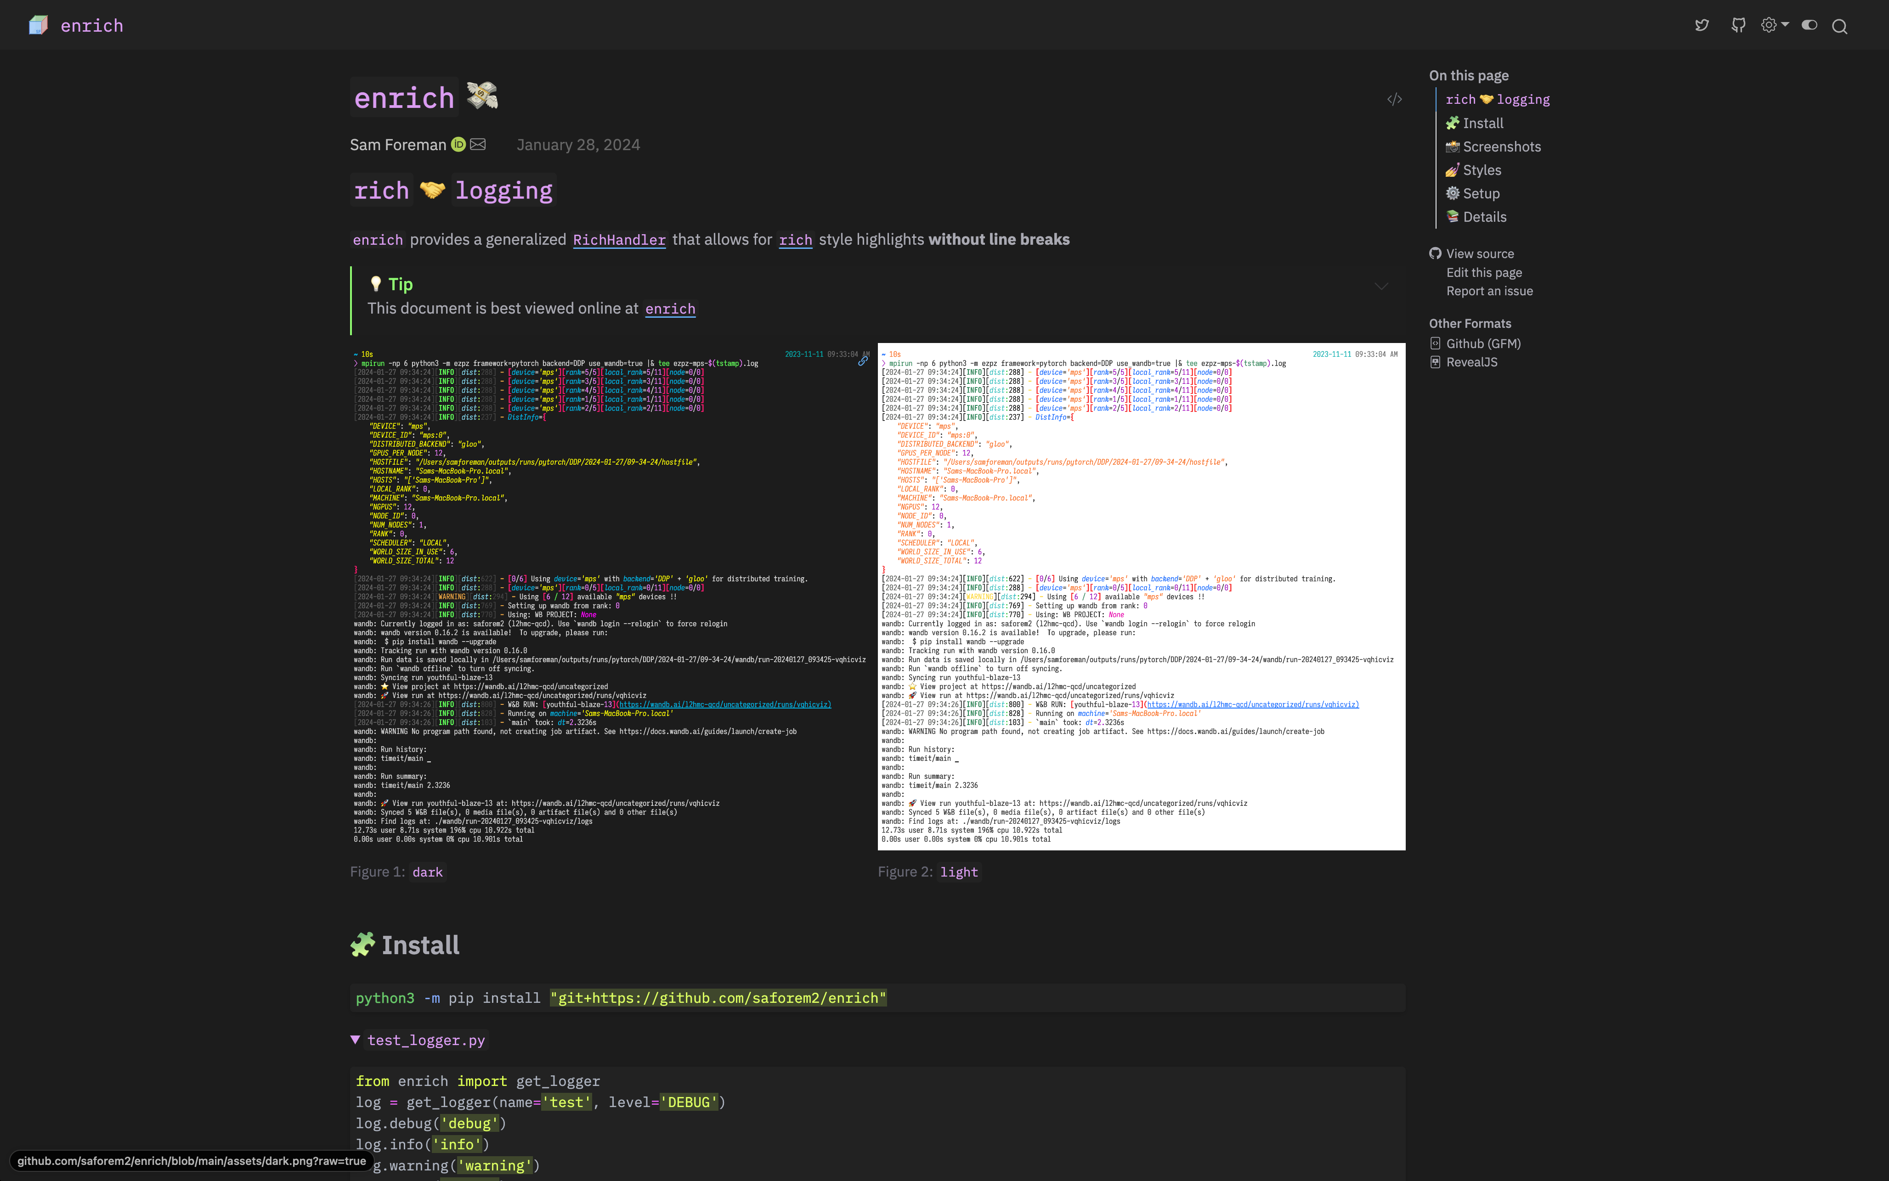Click the enrich cube logo icon
Screen dimensions: 1889x1181
tap(38, 25)
